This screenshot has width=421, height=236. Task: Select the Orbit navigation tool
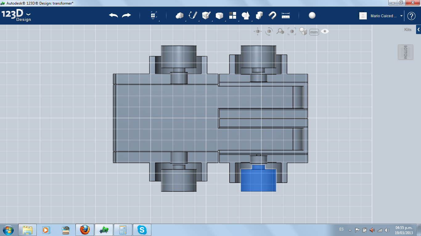269,31
